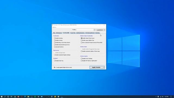The width and height of the screenshot is (174, 98).
Task: Check Enable Legacy Balloon Tips
Action: 82,40
